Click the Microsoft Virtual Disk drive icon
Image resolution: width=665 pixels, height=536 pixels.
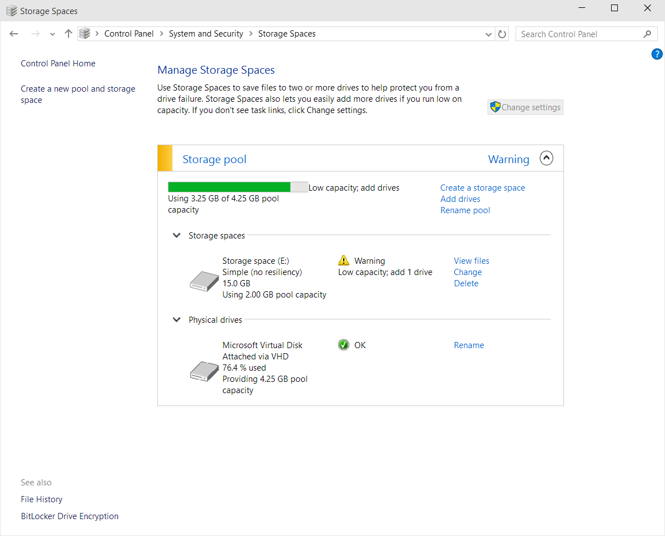204,371
